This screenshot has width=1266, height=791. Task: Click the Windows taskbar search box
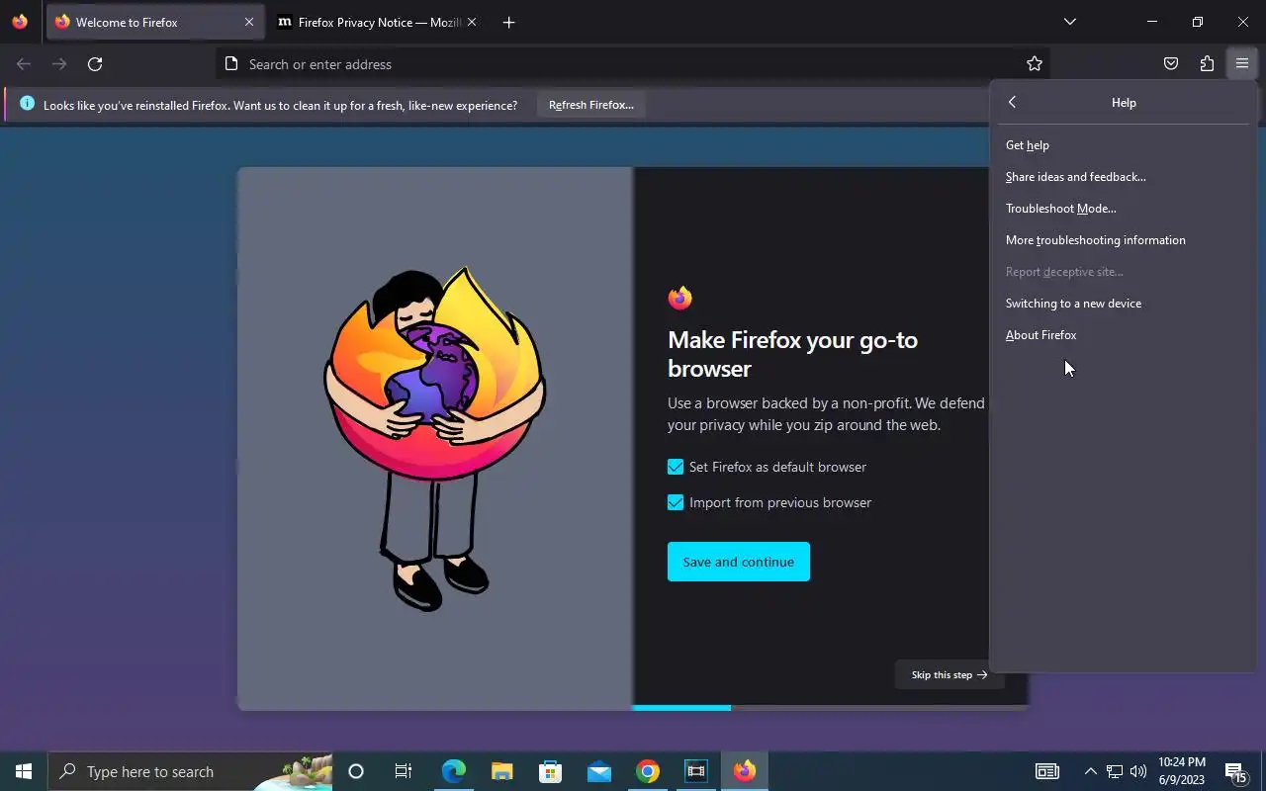pos(191,771)
